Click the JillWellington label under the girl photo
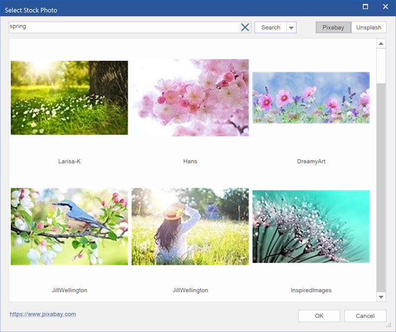The height and width of the screenshot is (332, 396). point(191,290)
